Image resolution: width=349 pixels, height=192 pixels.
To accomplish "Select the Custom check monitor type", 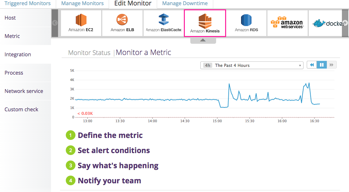I will coord(21,109).
